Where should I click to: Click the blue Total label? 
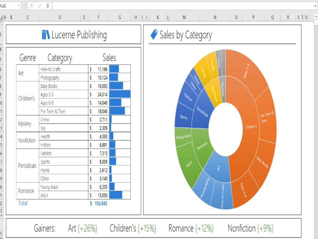click(x=23, y=203)
